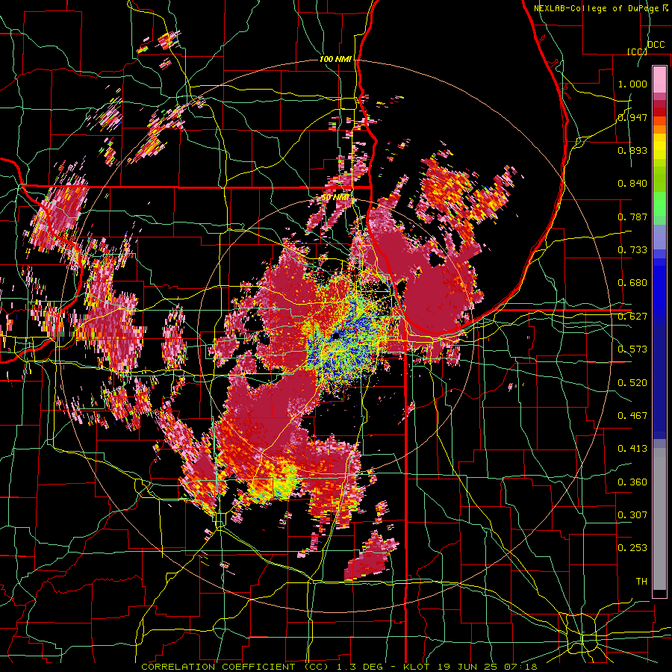Click the 0.787 legend value

632,217
